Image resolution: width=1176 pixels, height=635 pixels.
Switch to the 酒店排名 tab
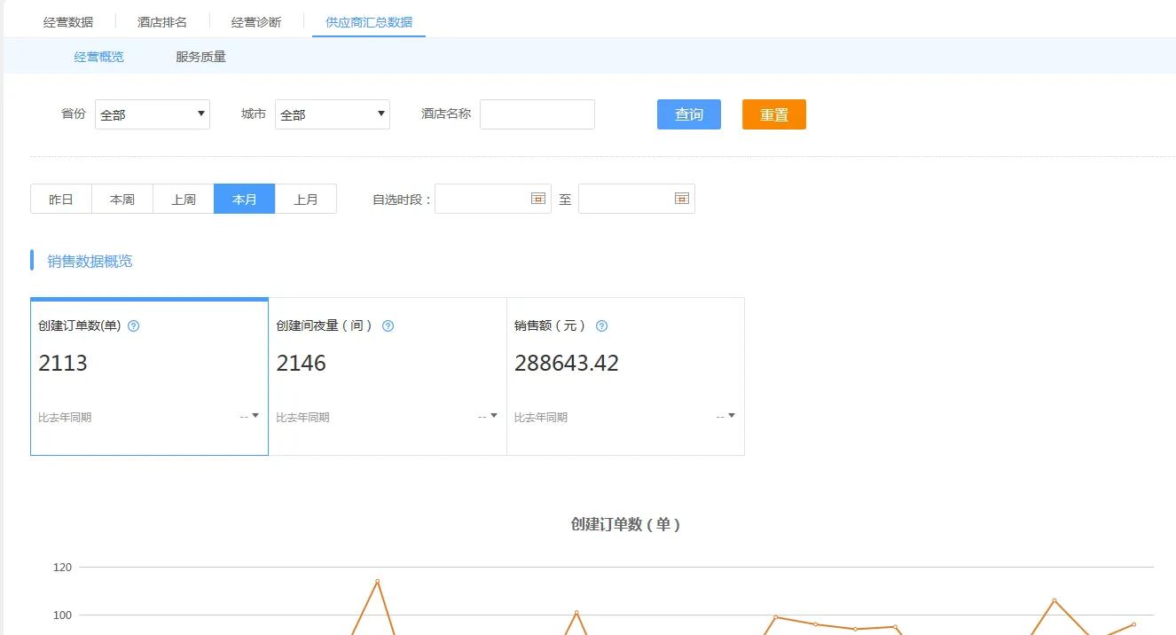click(x=161, y=19)
